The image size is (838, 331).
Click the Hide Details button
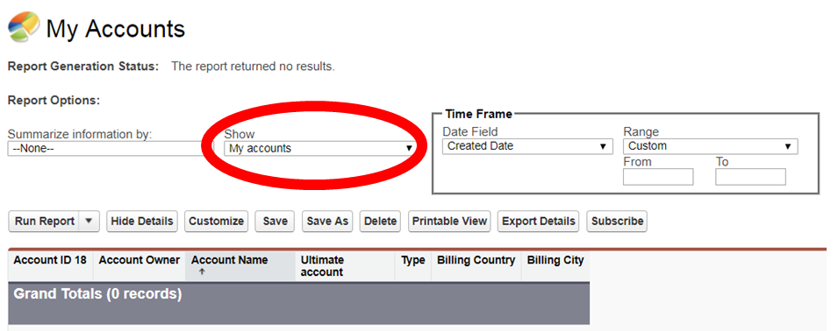(x=141, y=222)
